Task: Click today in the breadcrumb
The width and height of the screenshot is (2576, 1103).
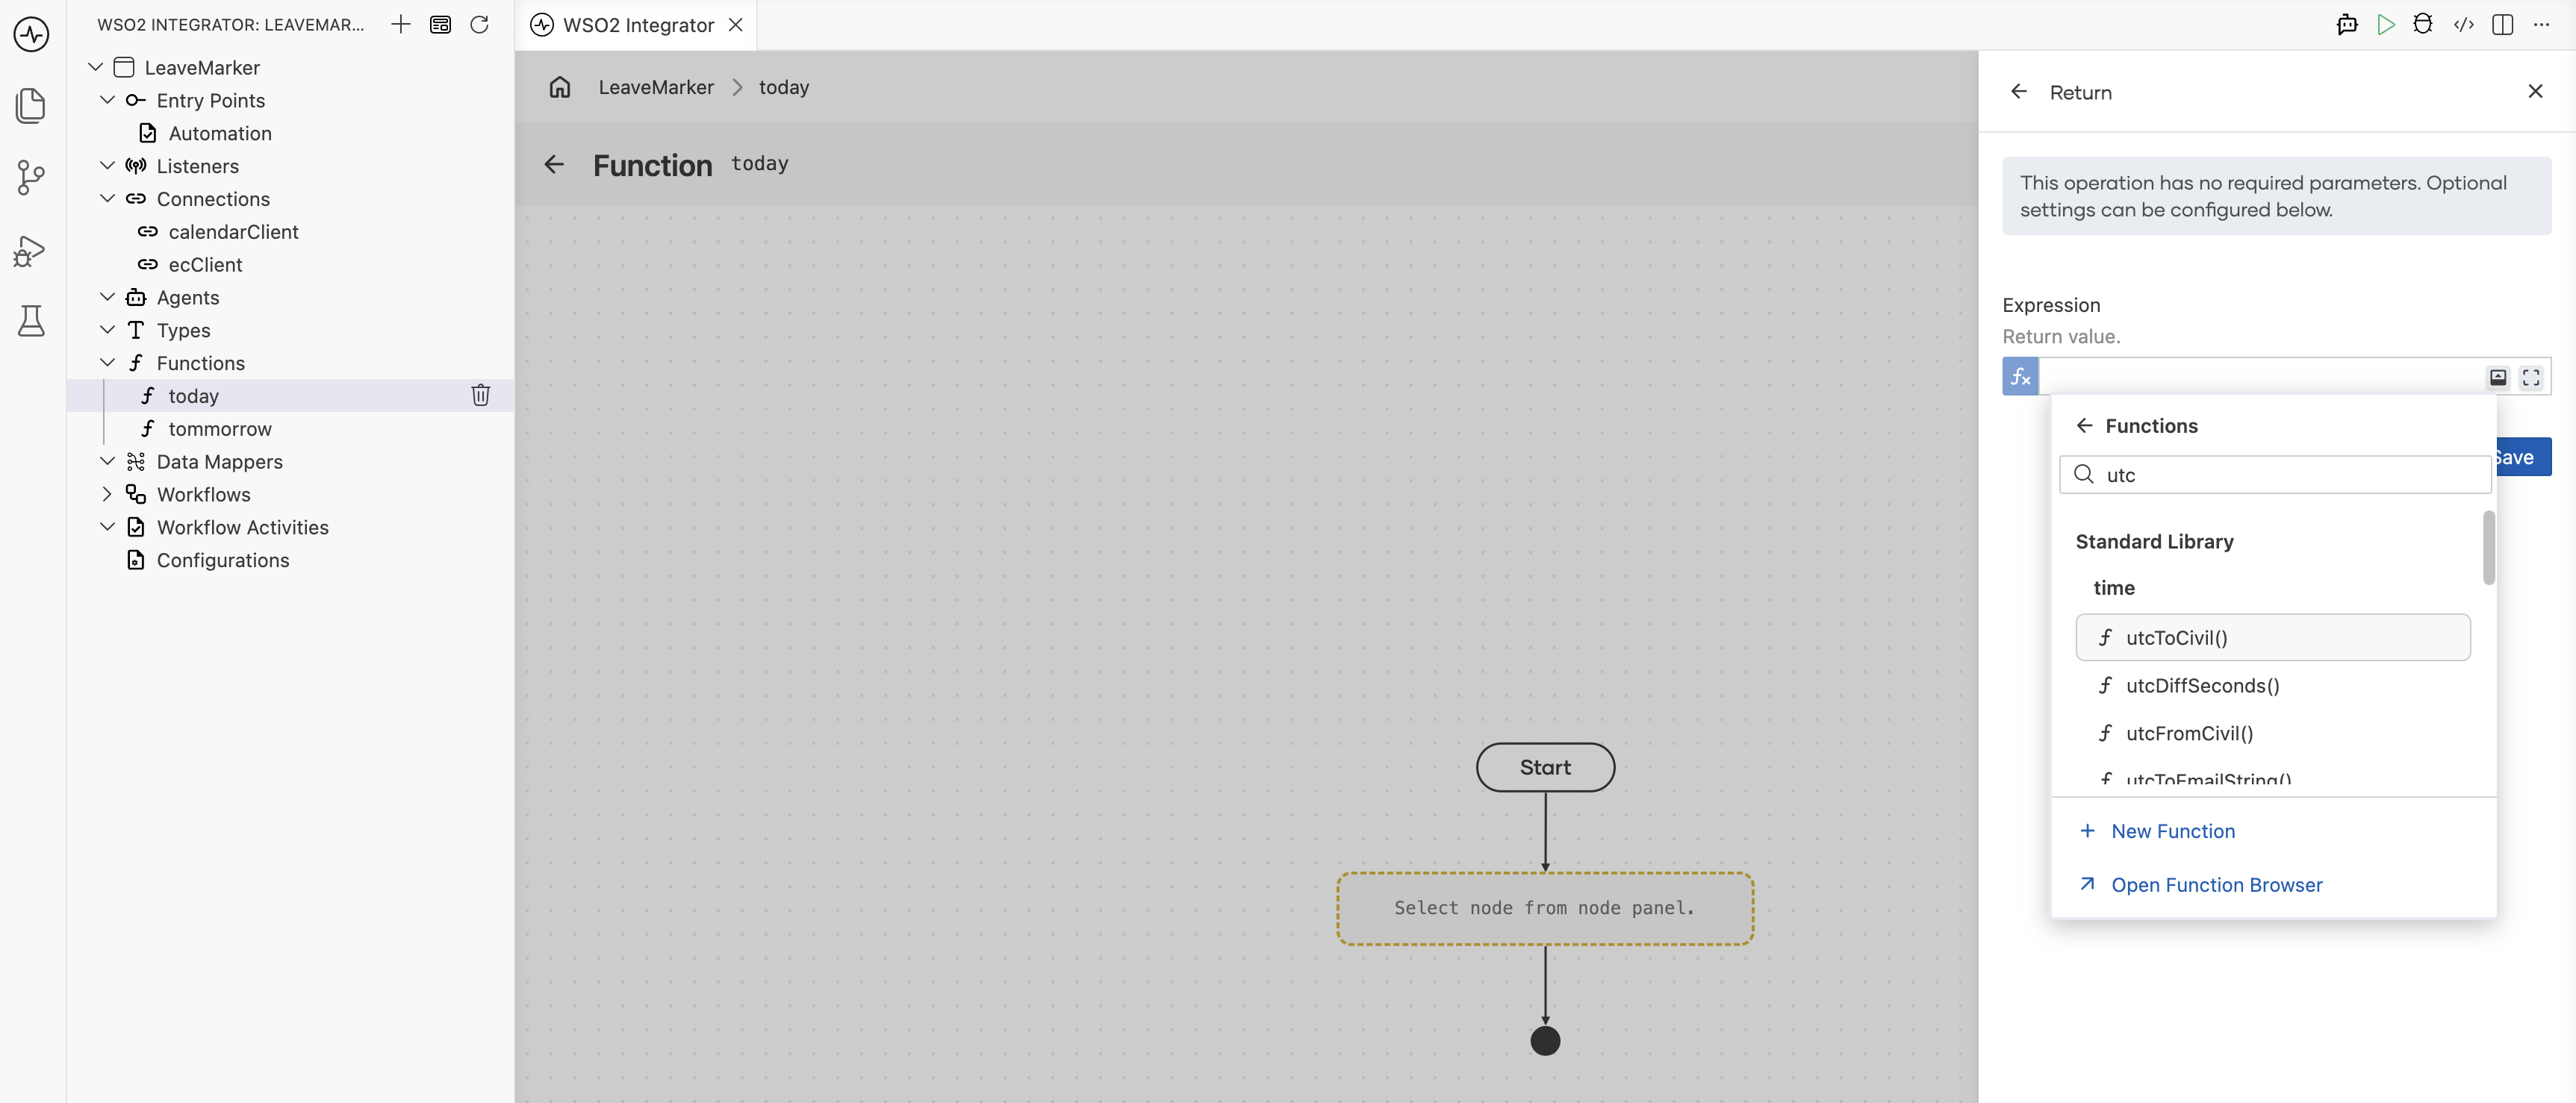Action: (x=784, y=87)
